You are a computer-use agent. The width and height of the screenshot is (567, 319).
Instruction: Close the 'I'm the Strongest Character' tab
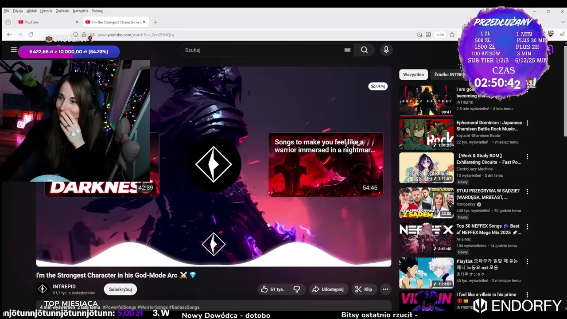[144, 22]
